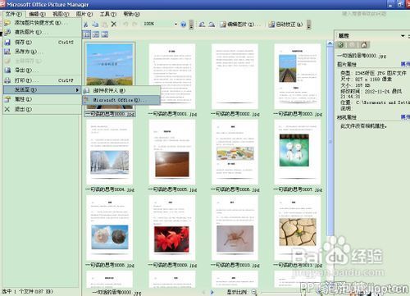Select thumbnail 0007 with cartoon figures
The height and width of the screenshot is (296, 410).
pyautogui.click(x=298, y=152)
